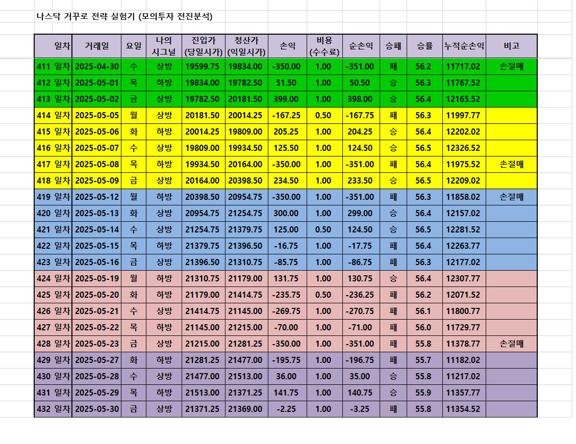Select loss cell -2.25

coord(287,409)
